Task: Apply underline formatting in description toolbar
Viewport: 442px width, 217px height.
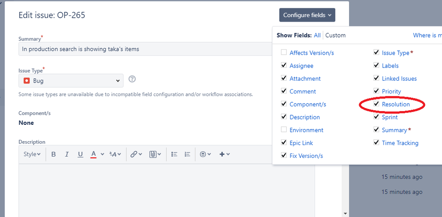Action: [x=81, y=154]
